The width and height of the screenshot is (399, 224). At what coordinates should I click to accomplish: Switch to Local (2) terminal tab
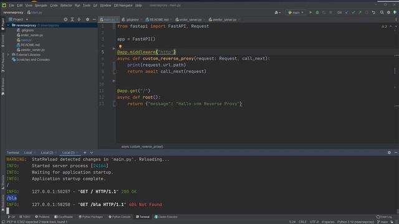pos(47,152)
